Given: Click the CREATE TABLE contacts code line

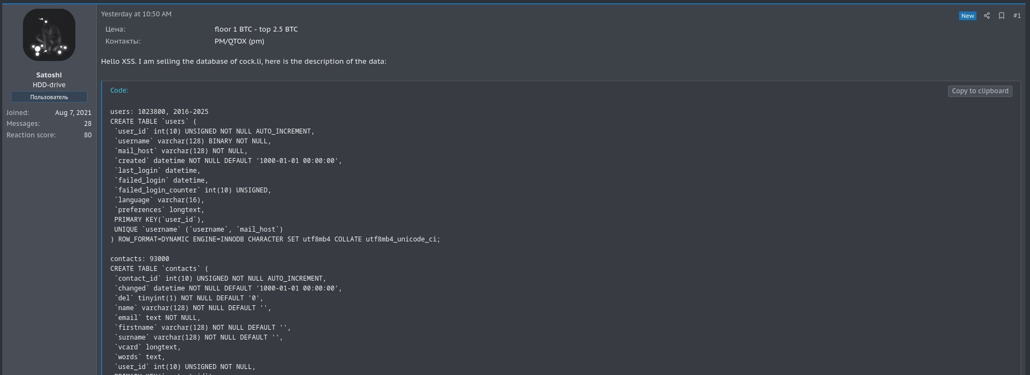Looking at the screenshot, I should 159,269.
